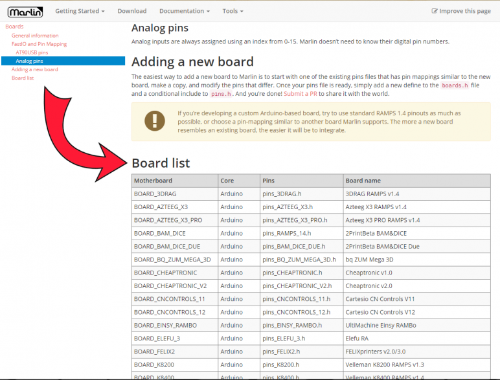Click the highlighted Analog pins sidebar item

point(29,61)
